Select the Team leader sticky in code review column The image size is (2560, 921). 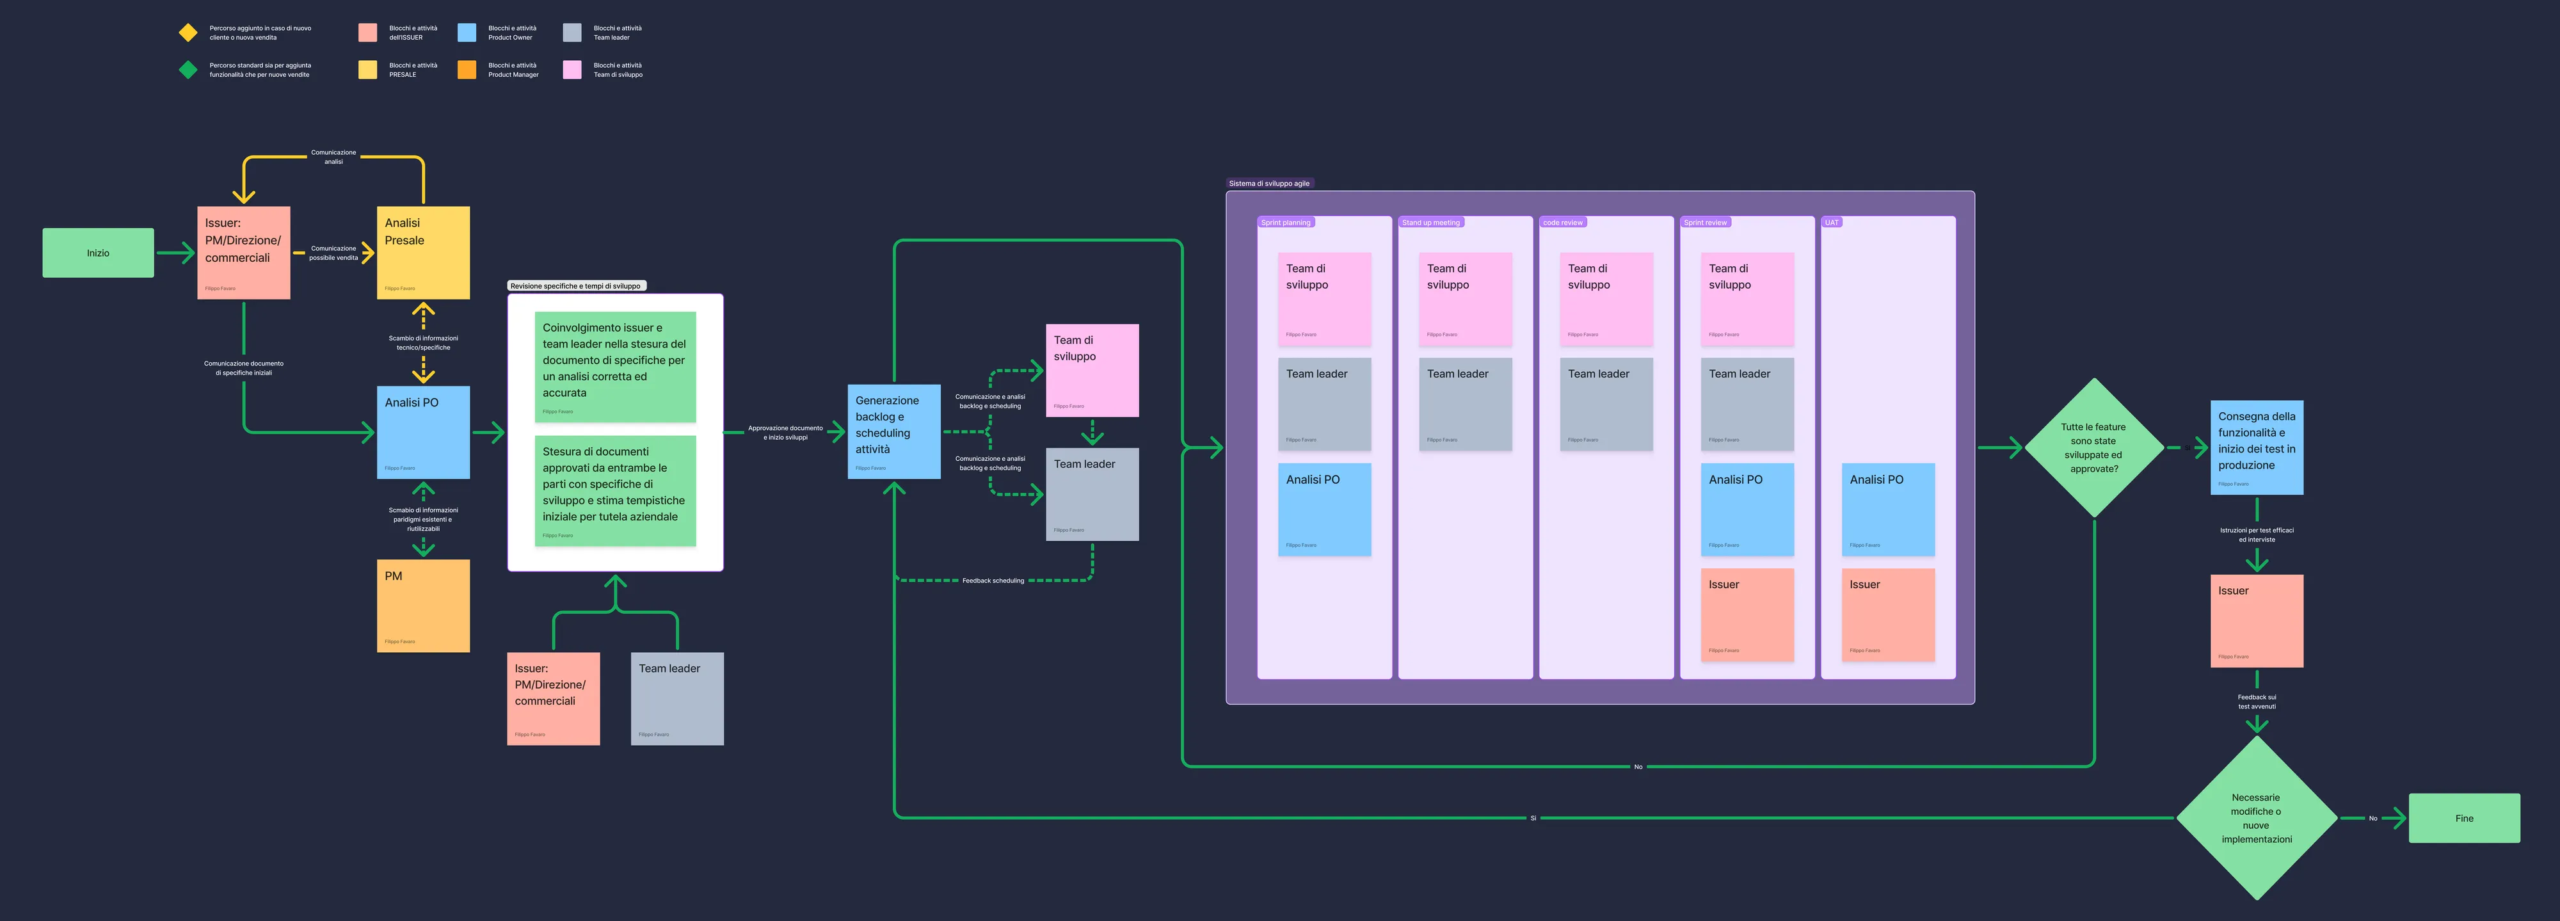point(1607,404)
